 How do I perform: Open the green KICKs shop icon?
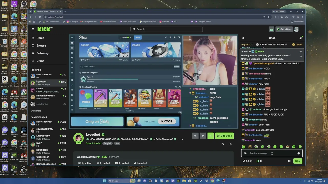click(271, 29)
